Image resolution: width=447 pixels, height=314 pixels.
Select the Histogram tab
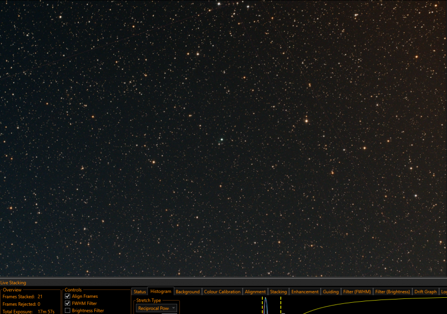[161, 292]
